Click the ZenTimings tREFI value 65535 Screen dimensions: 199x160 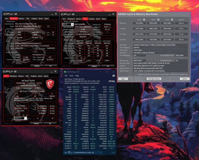tap(93, 125)
